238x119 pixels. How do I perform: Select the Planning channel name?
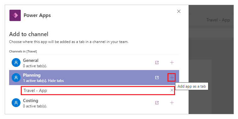pos(32,75)
